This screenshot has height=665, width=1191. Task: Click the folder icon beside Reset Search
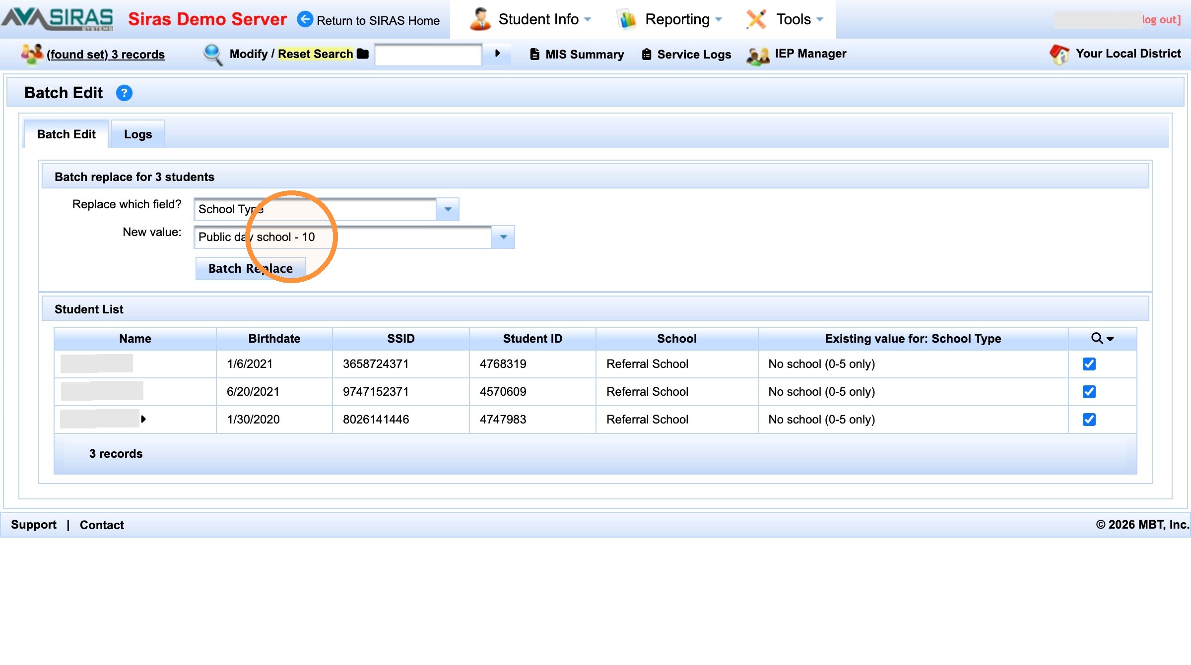[363, 54]
